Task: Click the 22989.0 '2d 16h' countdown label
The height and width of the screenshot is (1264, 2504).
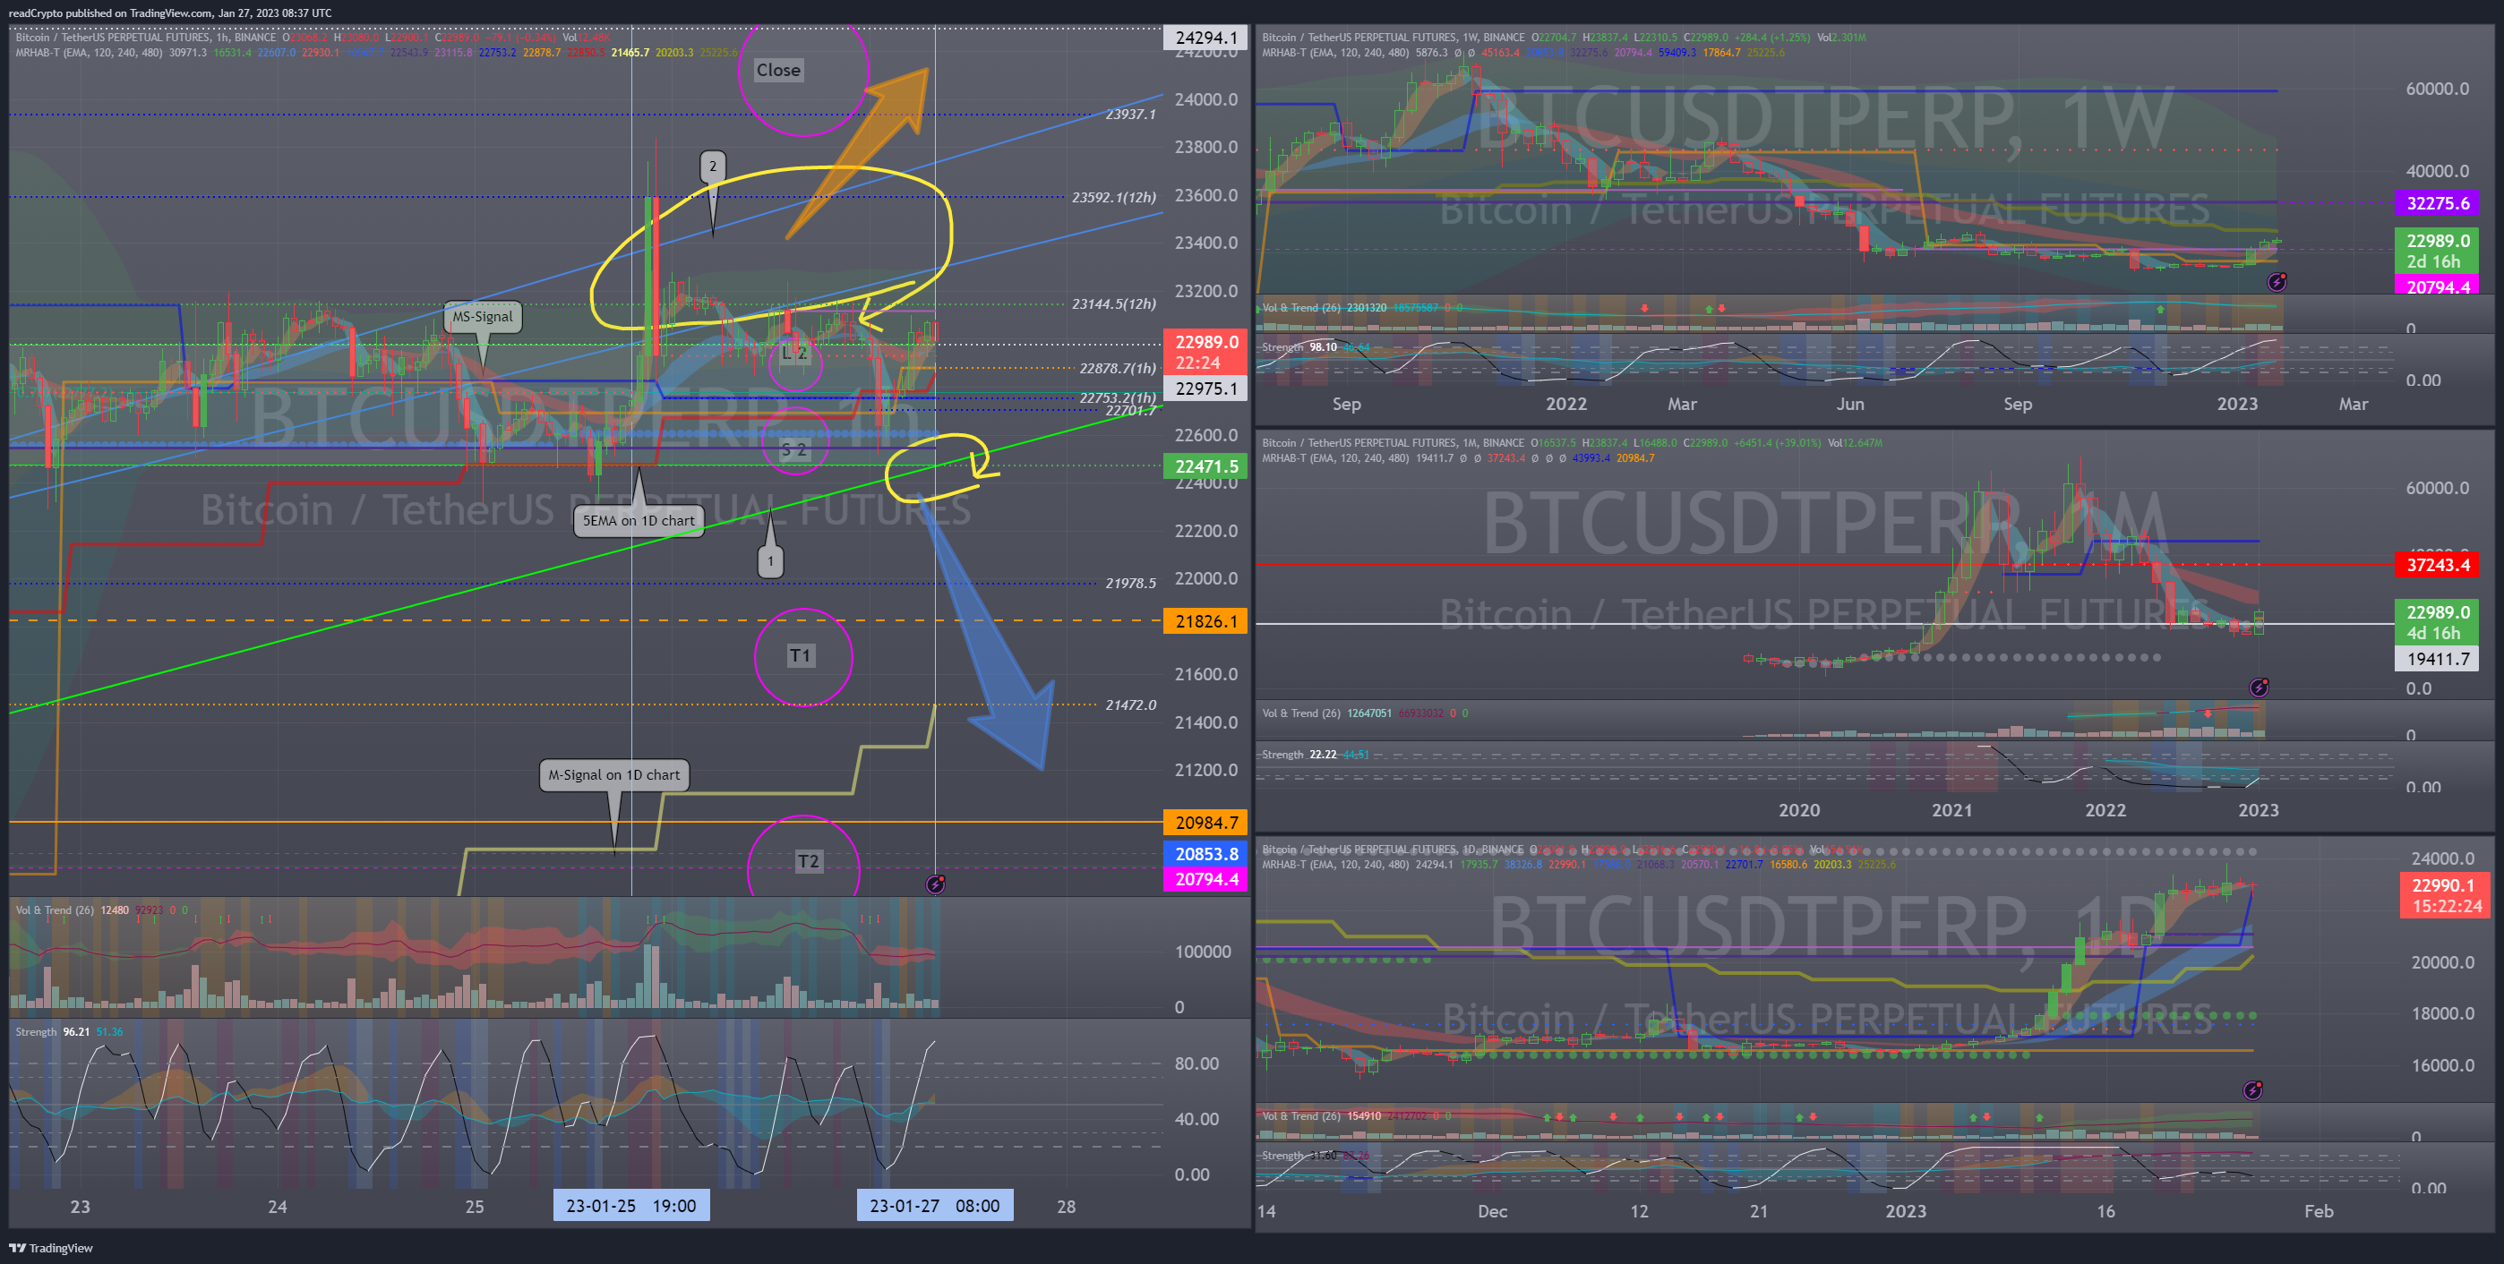Action: click(2437, 251)
